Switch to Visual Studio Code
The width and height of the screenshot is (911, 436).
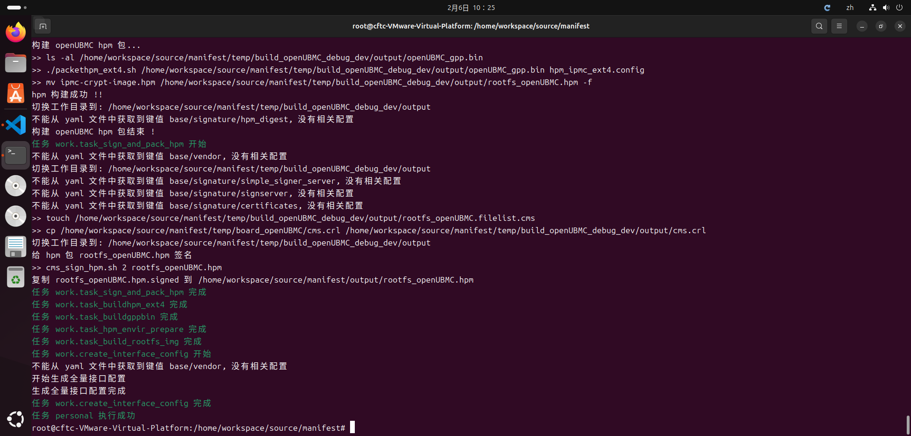16,125
